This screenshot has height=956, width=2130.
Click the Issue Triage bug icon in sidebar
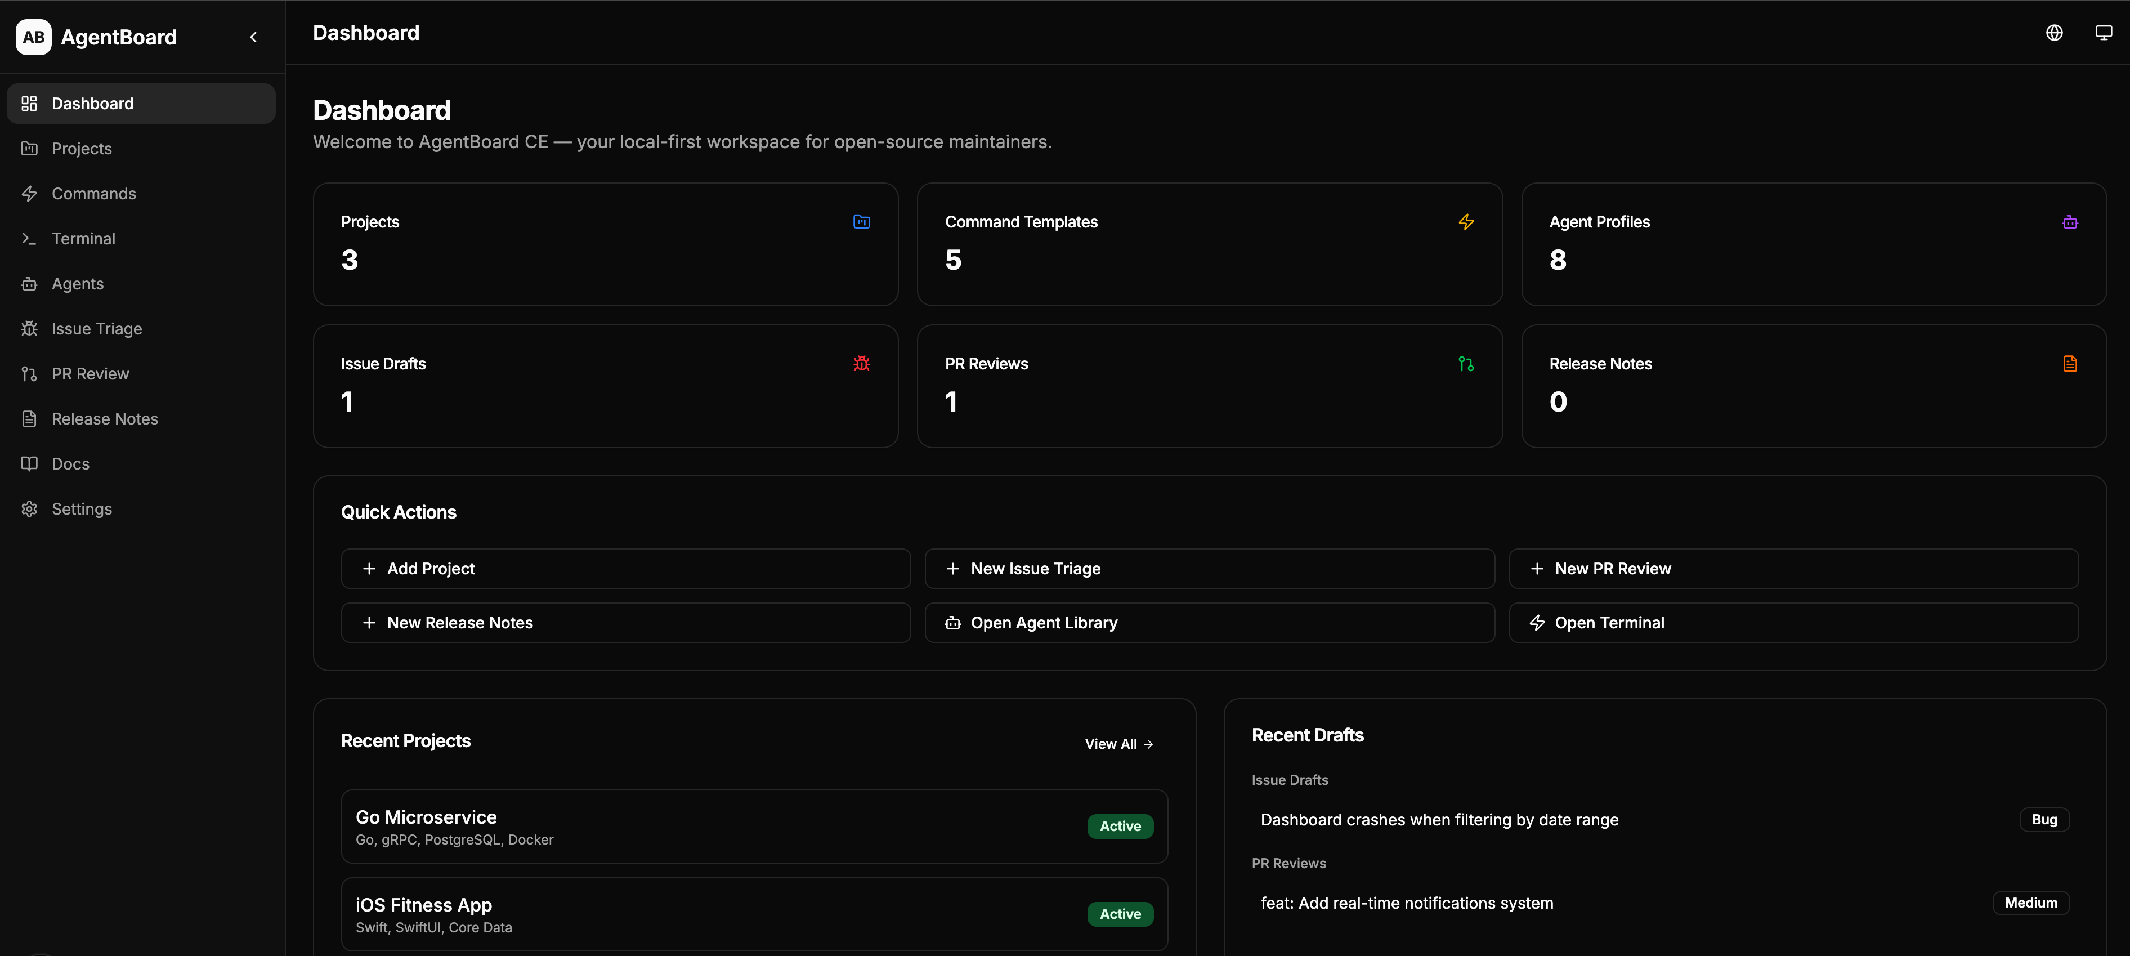pos(30,329)
